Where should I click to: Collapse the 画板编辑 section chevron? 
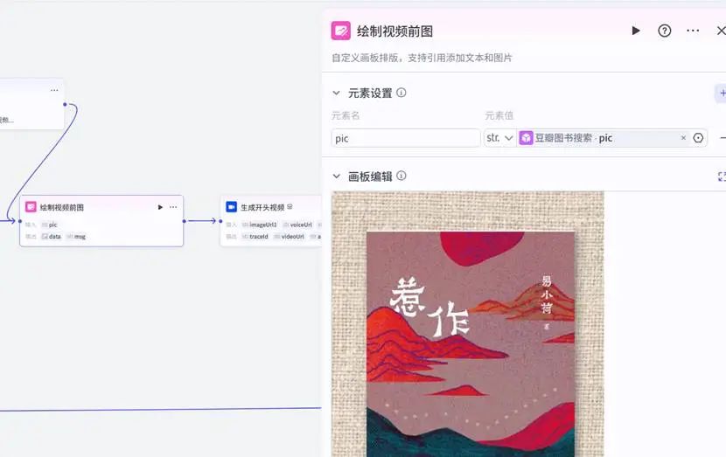[337, 177]
